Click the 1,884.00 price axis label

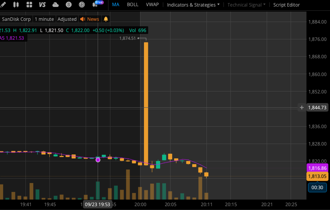tap(317, 22)
